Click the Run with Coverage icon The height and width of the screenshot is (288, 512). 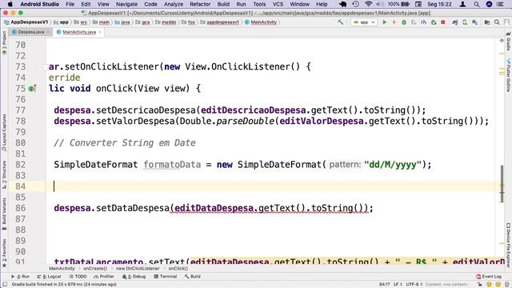(x=414, y=22)
